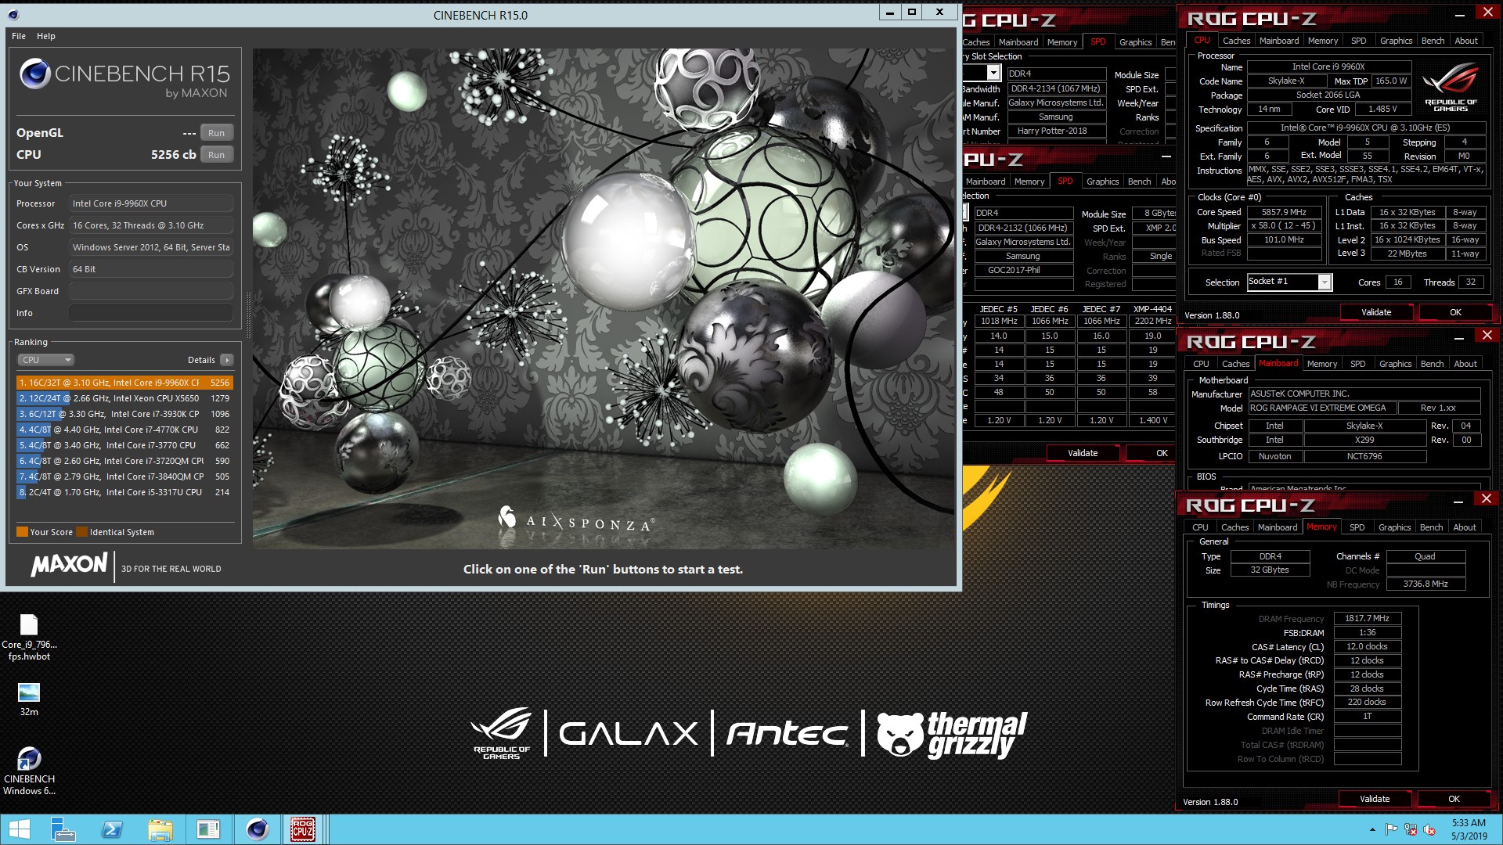The image size is (1503, 845).
Task: Open Server Manager from the taskbar
Action: coord(63,829)
